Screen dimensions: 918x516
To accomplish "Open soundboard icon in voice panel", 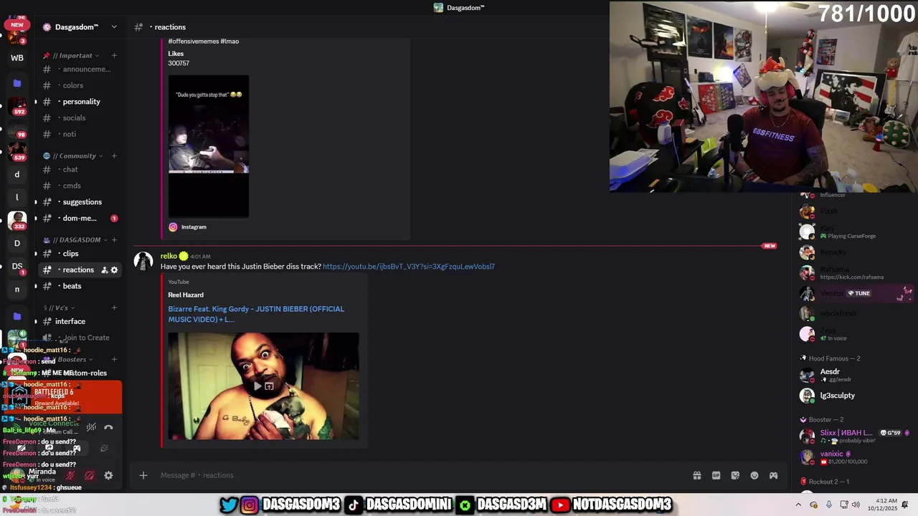I will pos(104,449).
